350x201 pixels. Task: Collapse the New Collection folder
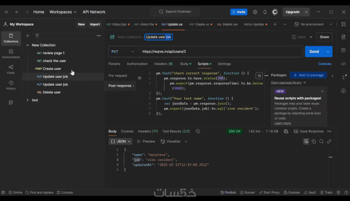28,45
